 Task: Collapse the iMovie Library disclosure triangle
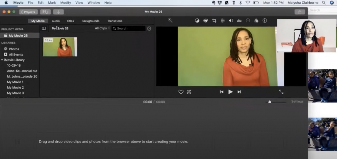2,60
